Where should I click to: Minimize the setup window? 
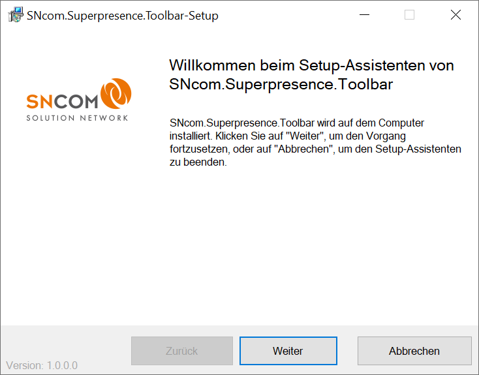(364, 14)
